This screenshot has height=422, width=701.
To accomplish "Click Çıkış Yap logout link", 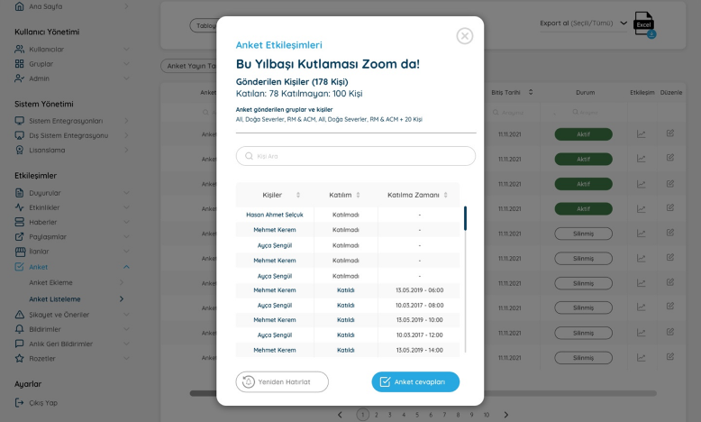I will (43, 403).
